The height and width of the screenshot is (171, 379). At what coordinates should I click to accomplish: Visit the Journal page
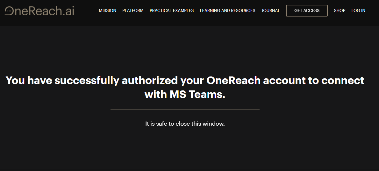[270, 10]
